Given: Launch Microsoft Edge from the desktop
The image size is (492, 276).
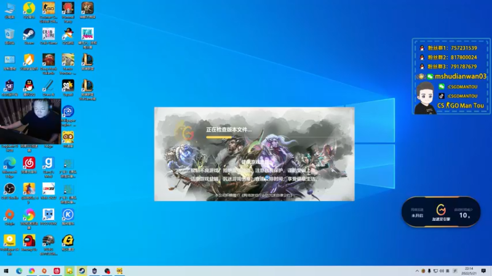Looking at the screenshot, I should click(x=10, y=167).
